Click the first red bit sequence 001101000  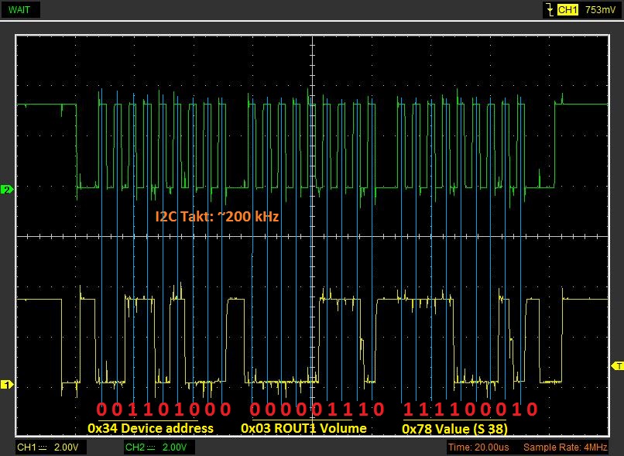(x=163, y=409)
